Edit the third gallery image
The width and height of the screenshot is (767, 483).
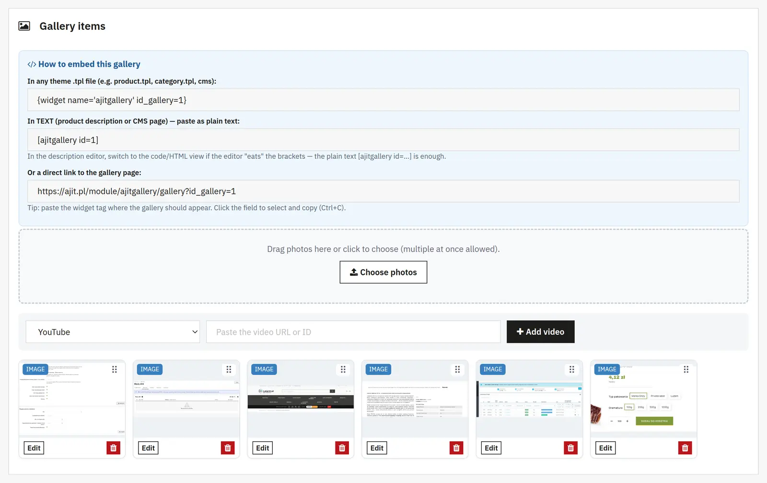[263, 448]
